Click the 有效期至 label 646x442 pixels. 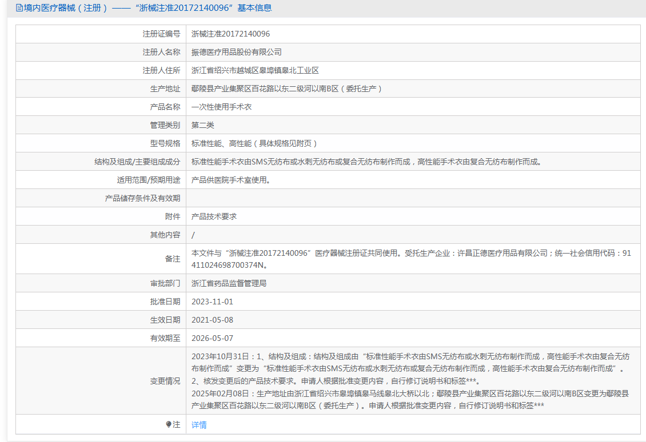165,338
